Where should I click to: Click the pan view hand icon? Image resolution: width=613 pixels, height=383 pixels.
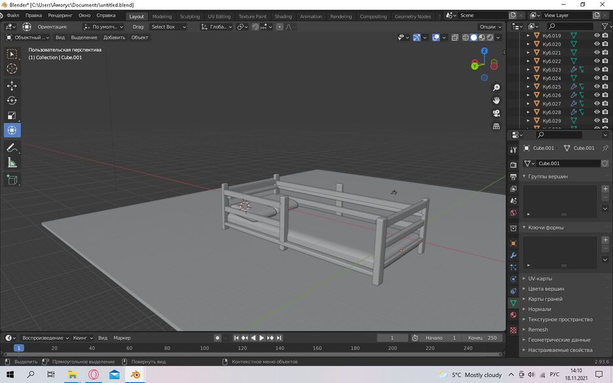(496, 100)
